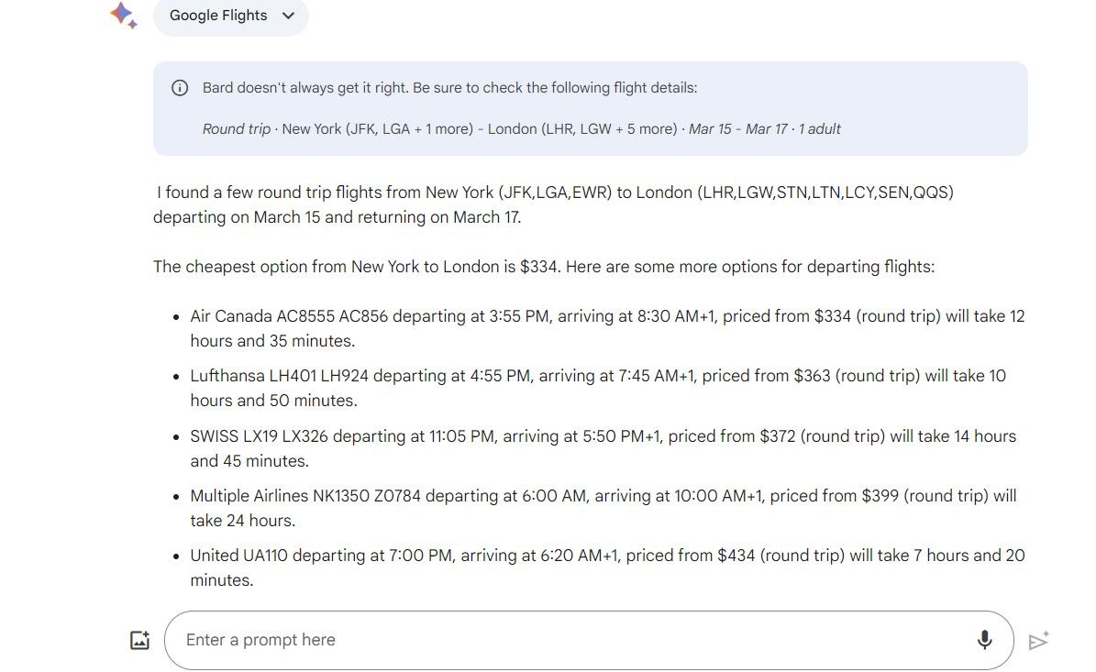
Task: Select the Air Canada AC8555 flight entry
Action: tap(607, 328)
